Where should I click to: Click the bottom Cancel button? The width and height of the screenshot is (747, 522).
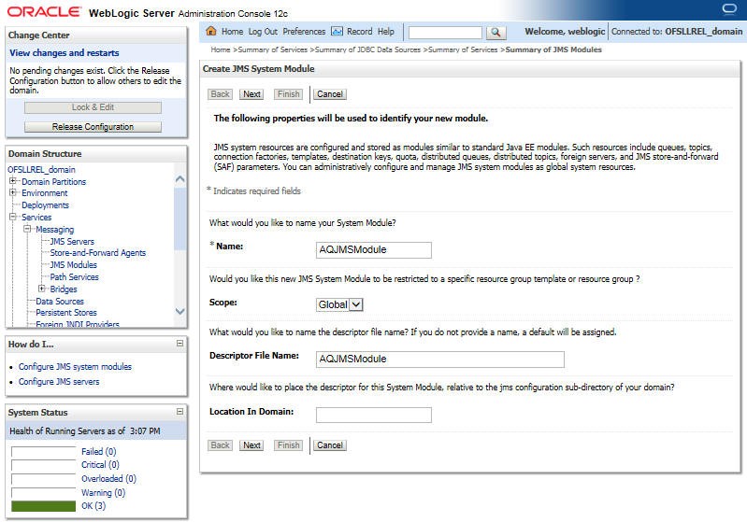click(330, 445)
